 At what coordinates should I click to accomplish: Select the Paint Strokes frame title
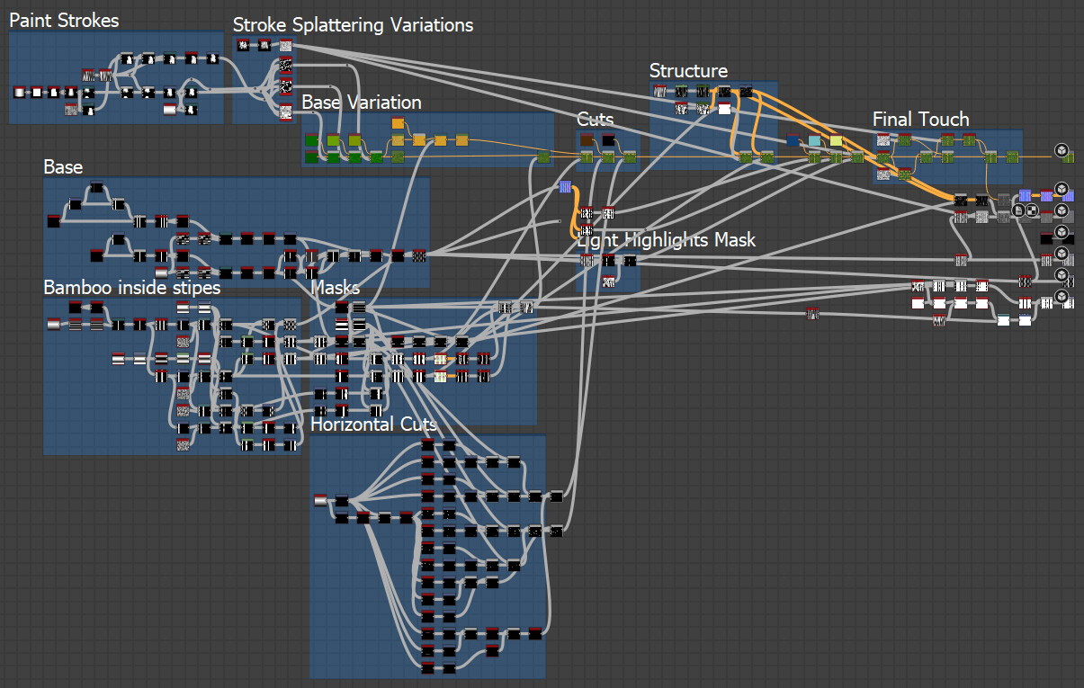tap(64, 20)
